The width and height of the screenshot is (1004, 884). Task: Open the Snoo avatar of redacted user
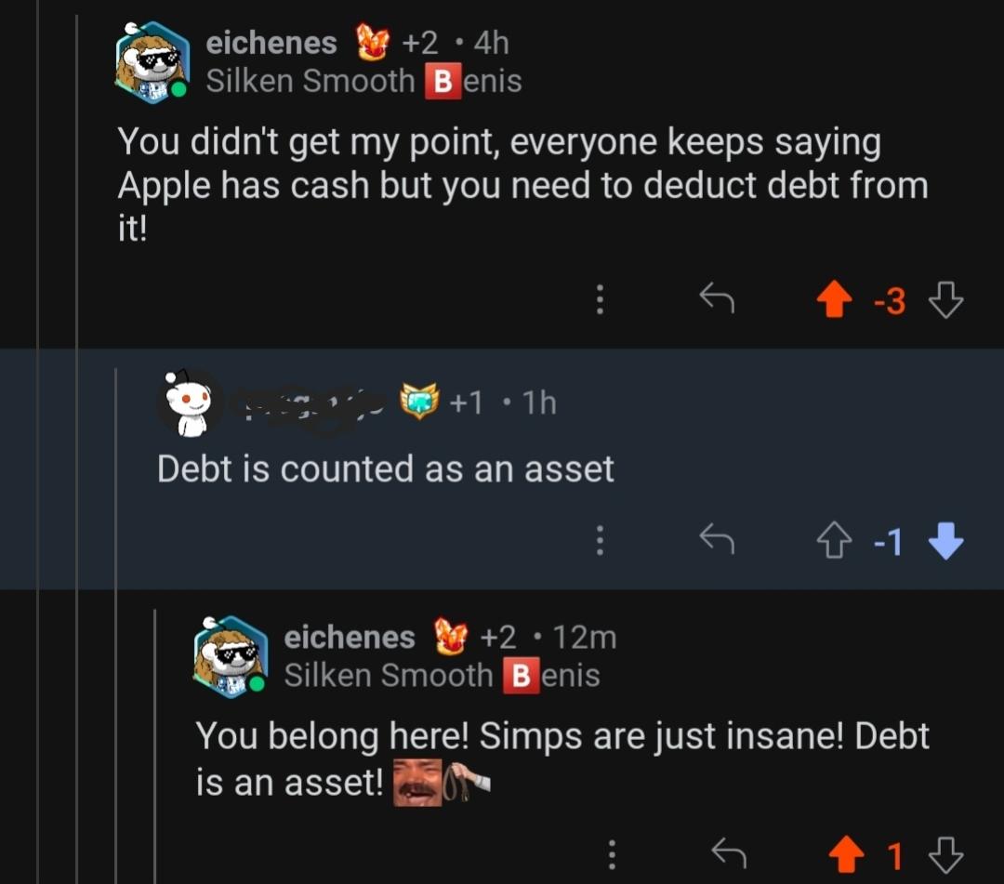point(190,403)
